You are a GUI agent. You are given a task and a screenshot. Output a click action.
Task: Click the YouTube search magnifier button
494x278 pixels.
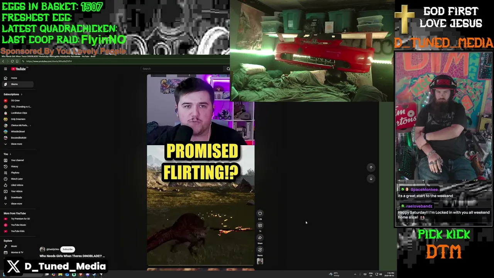click(228, 69)
